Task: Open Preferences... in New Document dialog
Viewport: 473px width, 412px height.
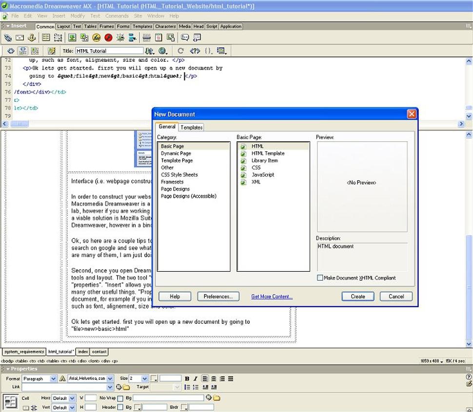Action: (x=218, y=297)
